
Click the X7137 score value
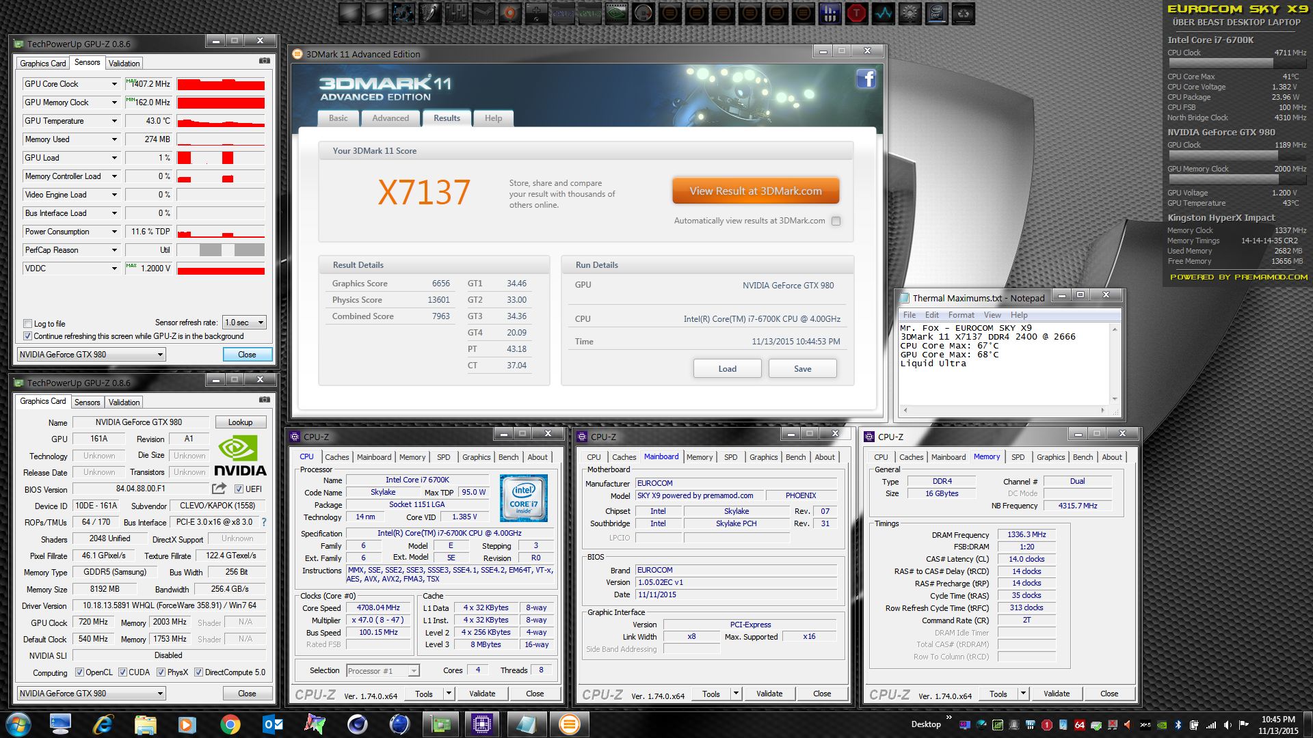pos(424,192)
